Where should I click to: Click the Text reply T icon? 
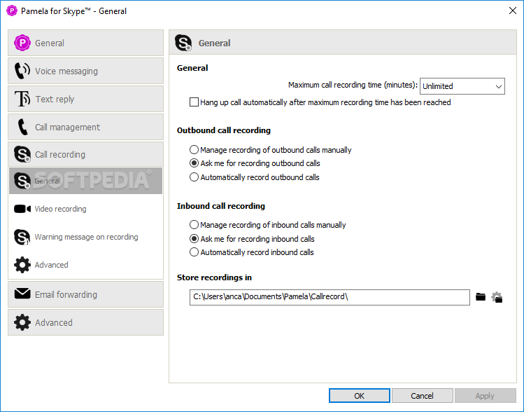click(22, 99)
